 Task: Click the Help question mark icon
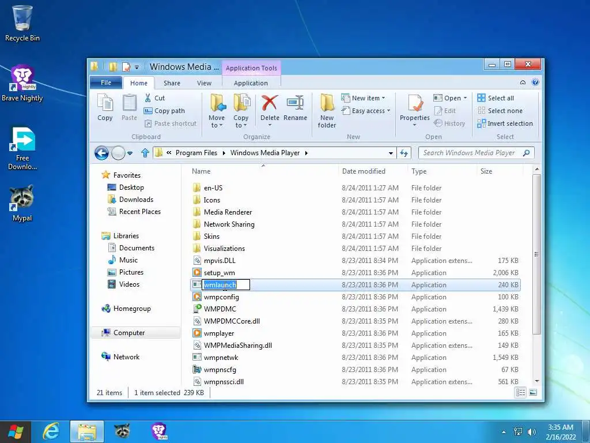coord(535,82)
